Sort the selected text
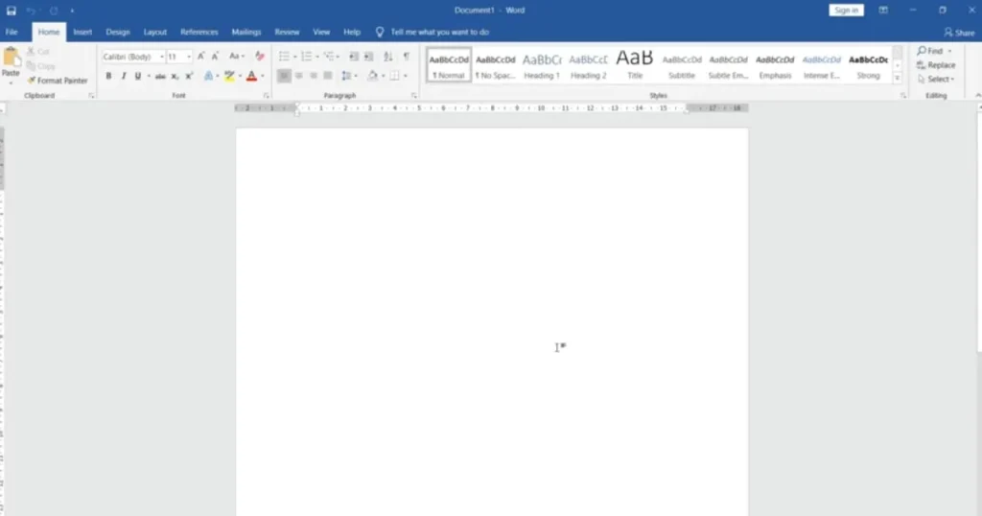 388,57
